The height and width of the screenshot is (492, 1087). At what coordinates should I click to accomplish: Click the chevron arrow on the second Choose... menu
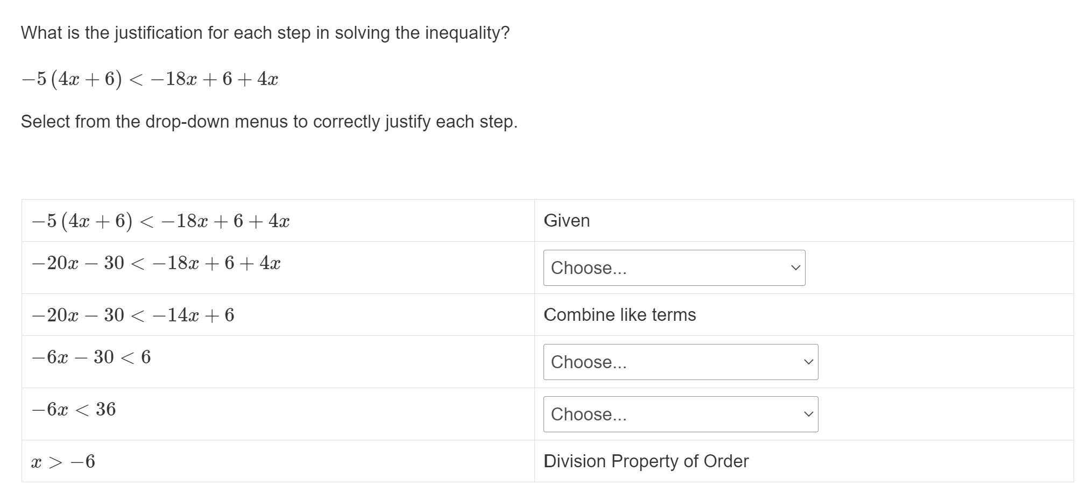pyautogui.click(x=808, y=362)
